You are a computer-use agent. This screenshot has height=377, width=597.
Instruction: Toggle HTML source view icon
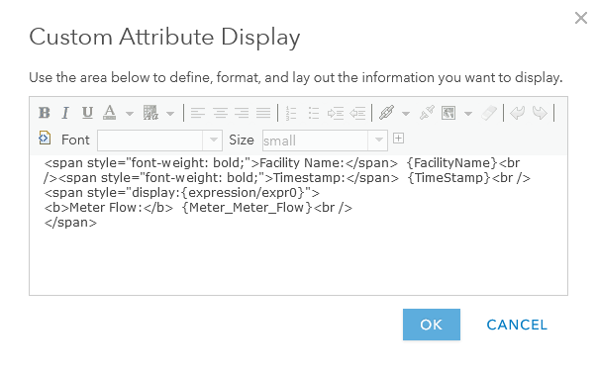pyautogui.click(x=45, y=138)
